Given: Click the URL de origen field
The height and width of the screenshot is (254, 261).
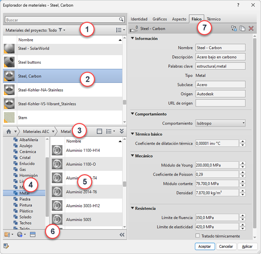Looking at the screenshot, I should pyautogui.click(x=220, y=103).
